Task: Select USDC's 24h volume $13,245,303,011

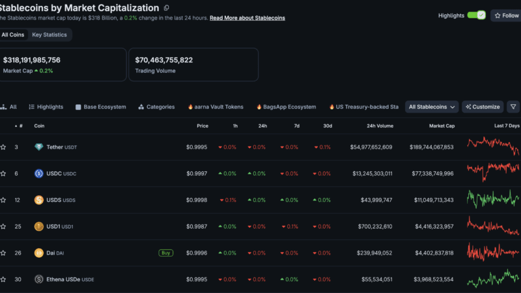Action: point(373,174)
